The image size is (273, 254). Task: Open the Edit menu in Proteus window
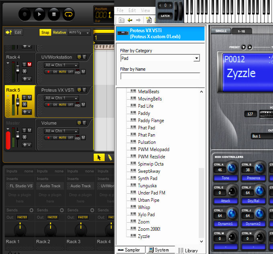pos(132,10)
